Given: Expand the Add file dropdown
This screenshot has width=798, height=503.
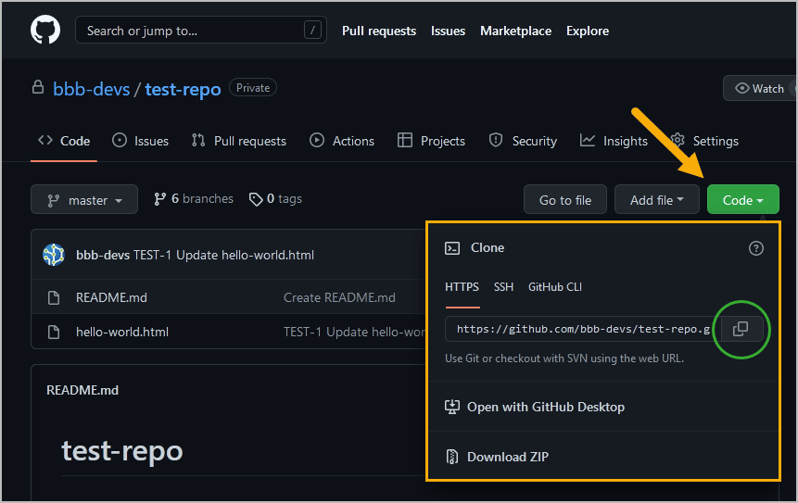Looking at the screenshot, I should tap(656, 199).
